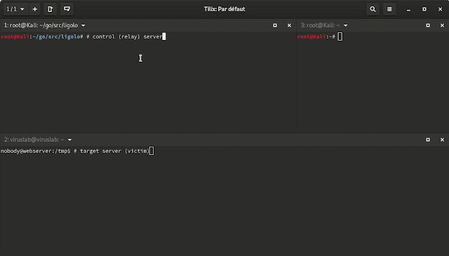Close terminal 1 ligolo pane
Image resolution: width=449 pixels, height=256 pixels.
click(289, 25)
